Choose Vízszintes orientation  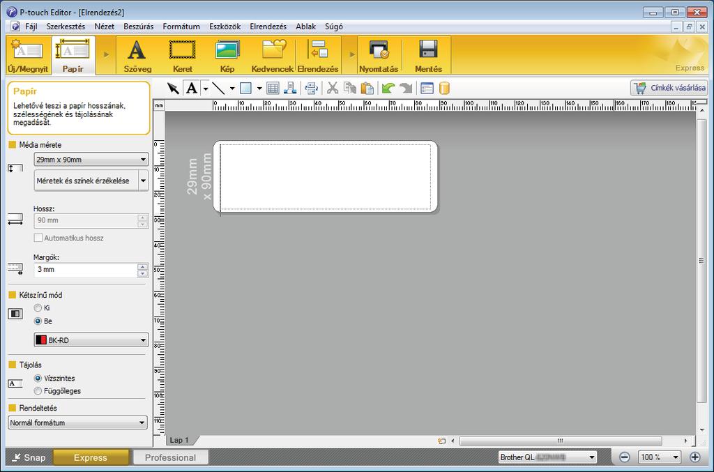click(38, 379)
